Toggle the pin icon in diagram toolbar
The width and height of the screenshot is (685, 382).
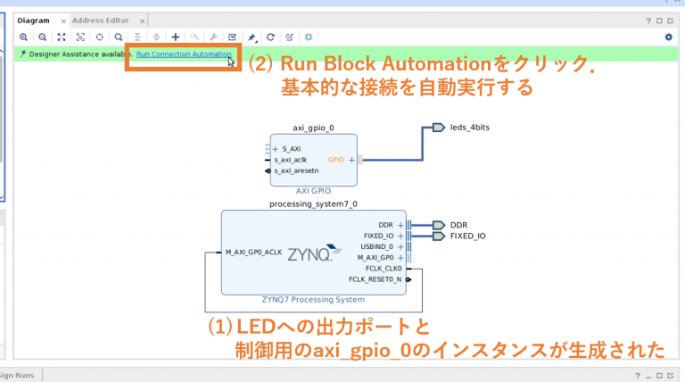(x=252, y=37)
